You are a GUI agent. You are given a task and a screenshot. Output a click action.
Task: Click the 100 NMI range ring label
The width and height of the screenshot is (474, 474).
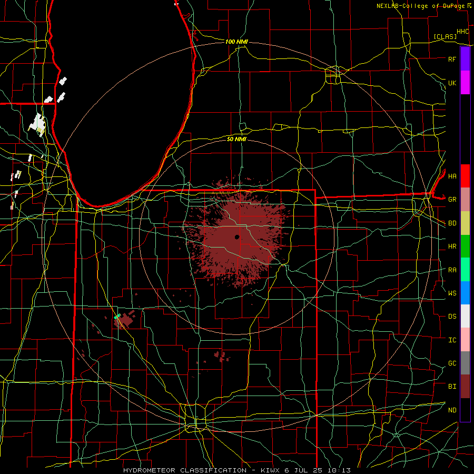236,42
